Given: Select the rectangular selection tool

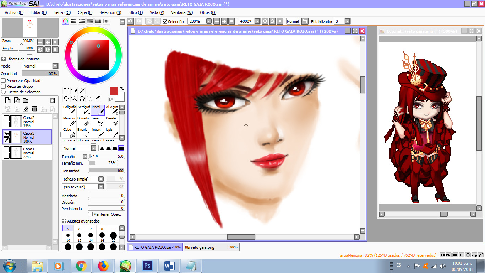Looking at the screenshot, I should click(x=66, y=91).
